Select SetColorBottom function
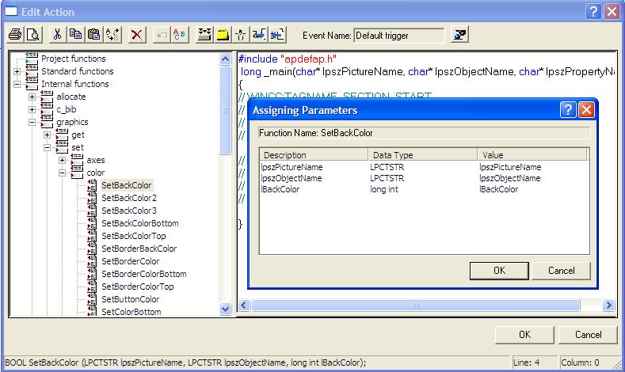This screenshot has height=372, width=625. [131, 312]
